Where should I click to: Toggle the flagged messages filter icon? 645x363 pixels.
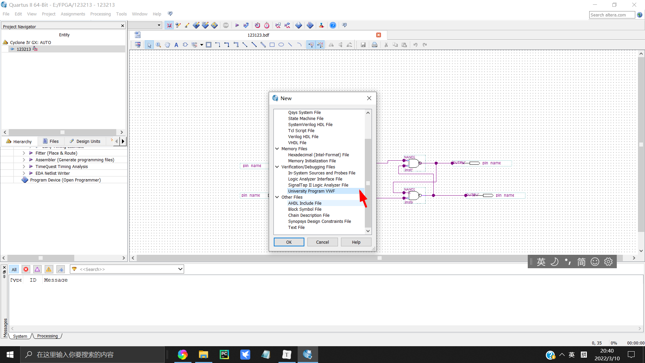60,269
